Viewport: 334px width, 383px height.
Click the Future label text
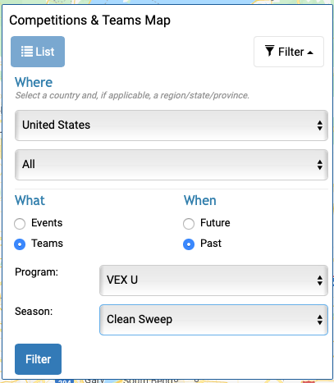coord(215,223)
